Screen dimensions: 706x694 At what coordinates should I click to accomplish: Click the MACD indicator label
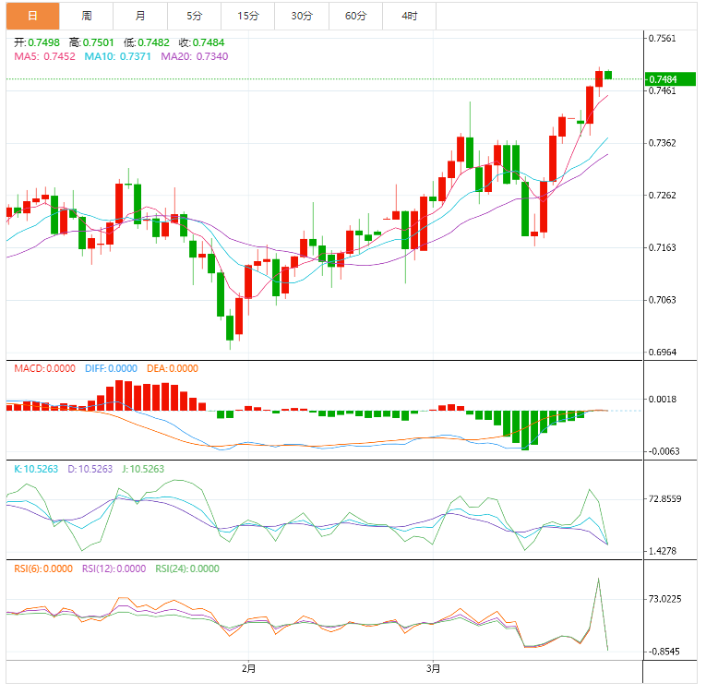[44, 368]
